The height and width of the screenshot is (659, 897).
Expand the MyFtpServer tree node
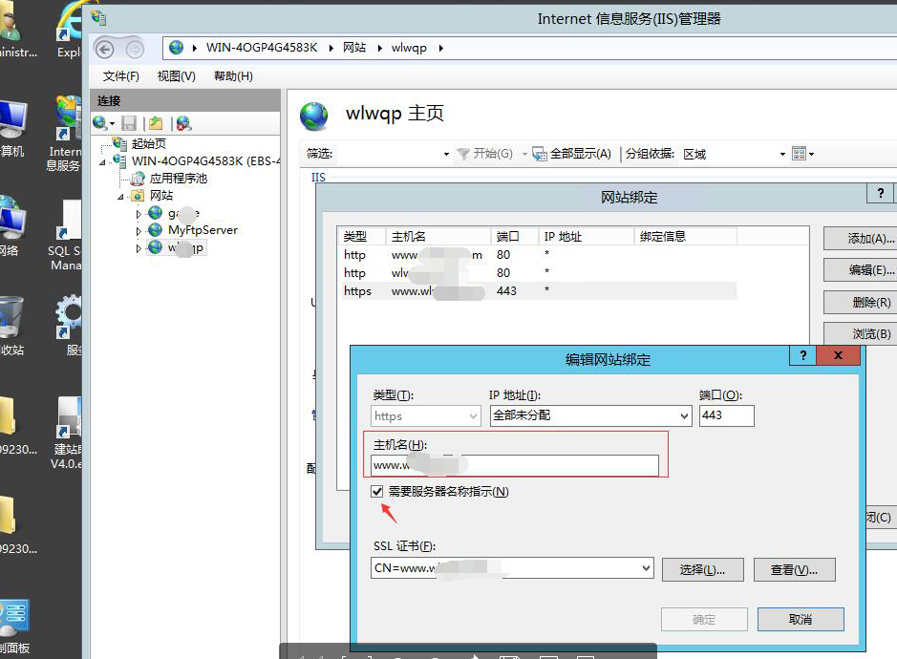(x=139, y=230)
